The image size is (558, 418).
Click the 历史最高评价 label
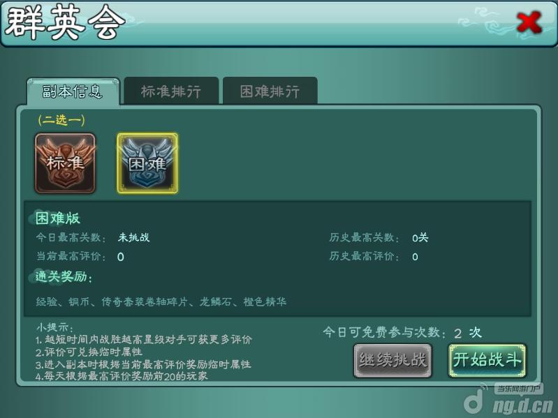pyautogui.click(x=365, y=256)
